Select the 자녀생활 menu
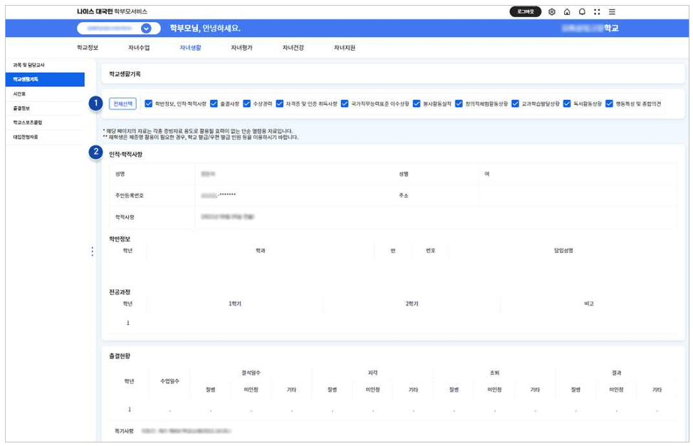The image size is (693, 446). click(x=190, y=48)
